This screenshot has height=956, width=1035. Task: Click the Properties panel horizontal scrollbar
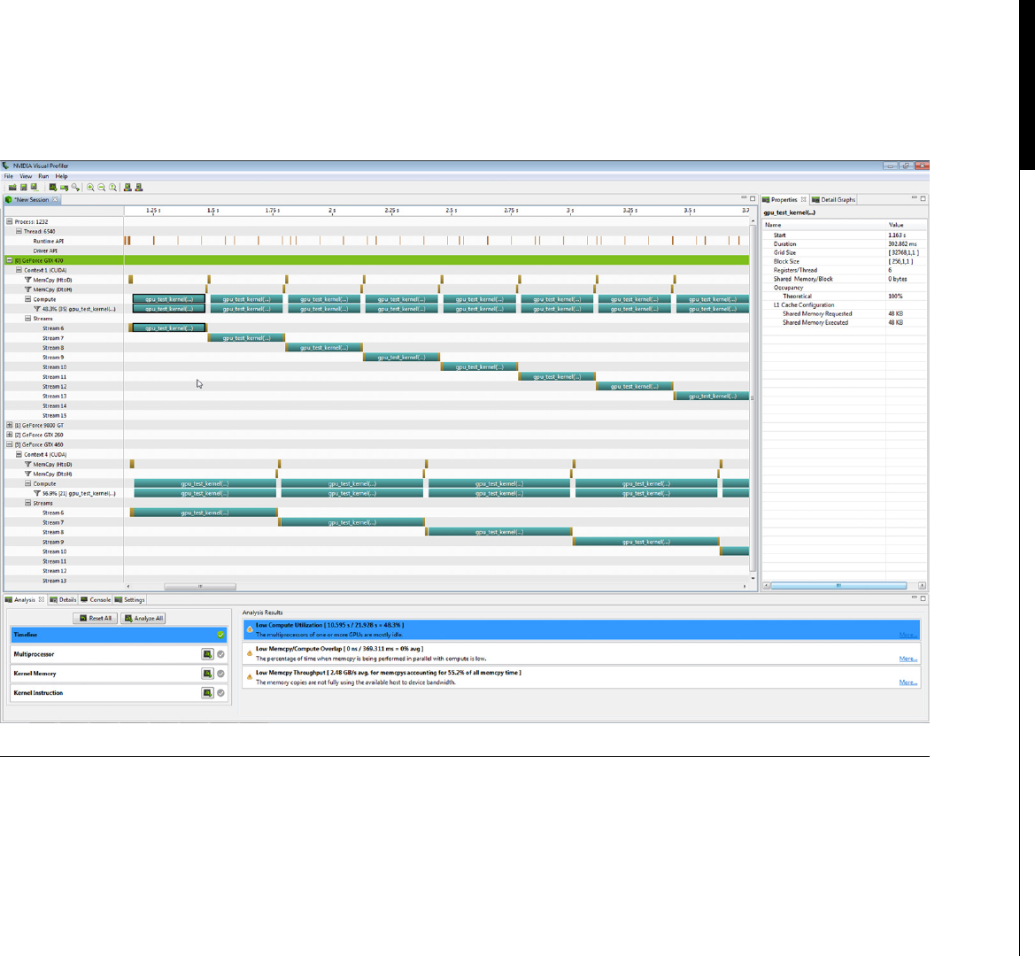(838, 586)
